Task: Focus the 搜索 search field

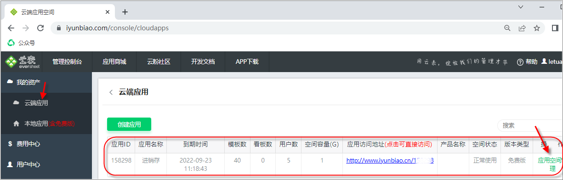Action: tap(530, 125)
